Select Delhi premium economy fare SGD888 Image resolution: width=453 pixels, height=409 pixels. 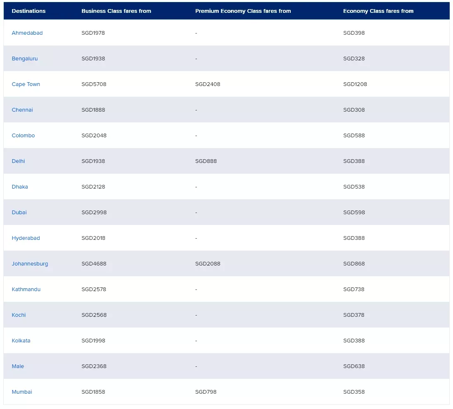tap(206, 161)
